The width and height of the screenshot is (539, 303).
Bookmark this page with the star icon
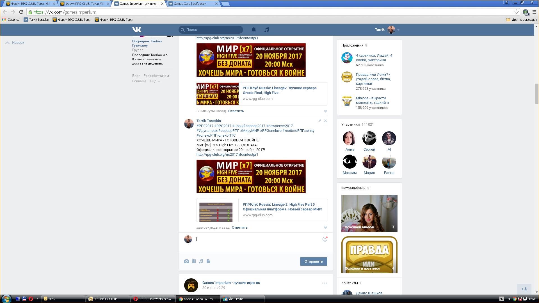[516, 12]
